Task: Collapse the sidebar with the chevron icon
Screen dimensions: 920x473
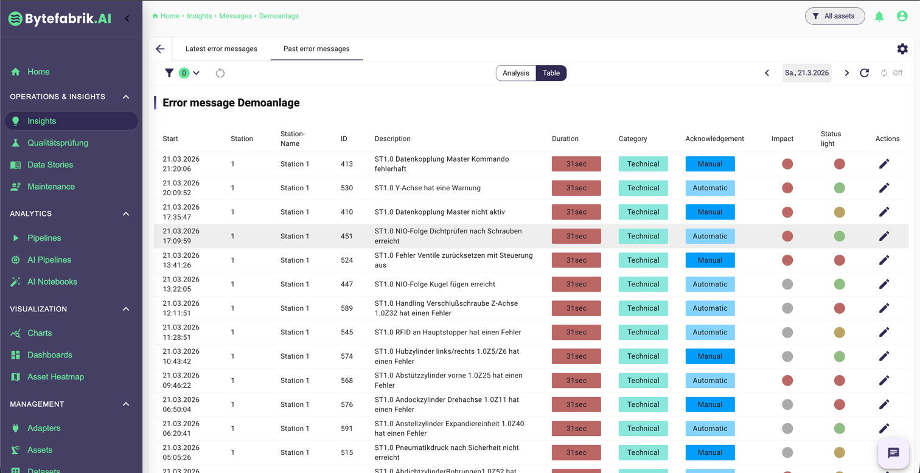Action: (x=127, y=18)
